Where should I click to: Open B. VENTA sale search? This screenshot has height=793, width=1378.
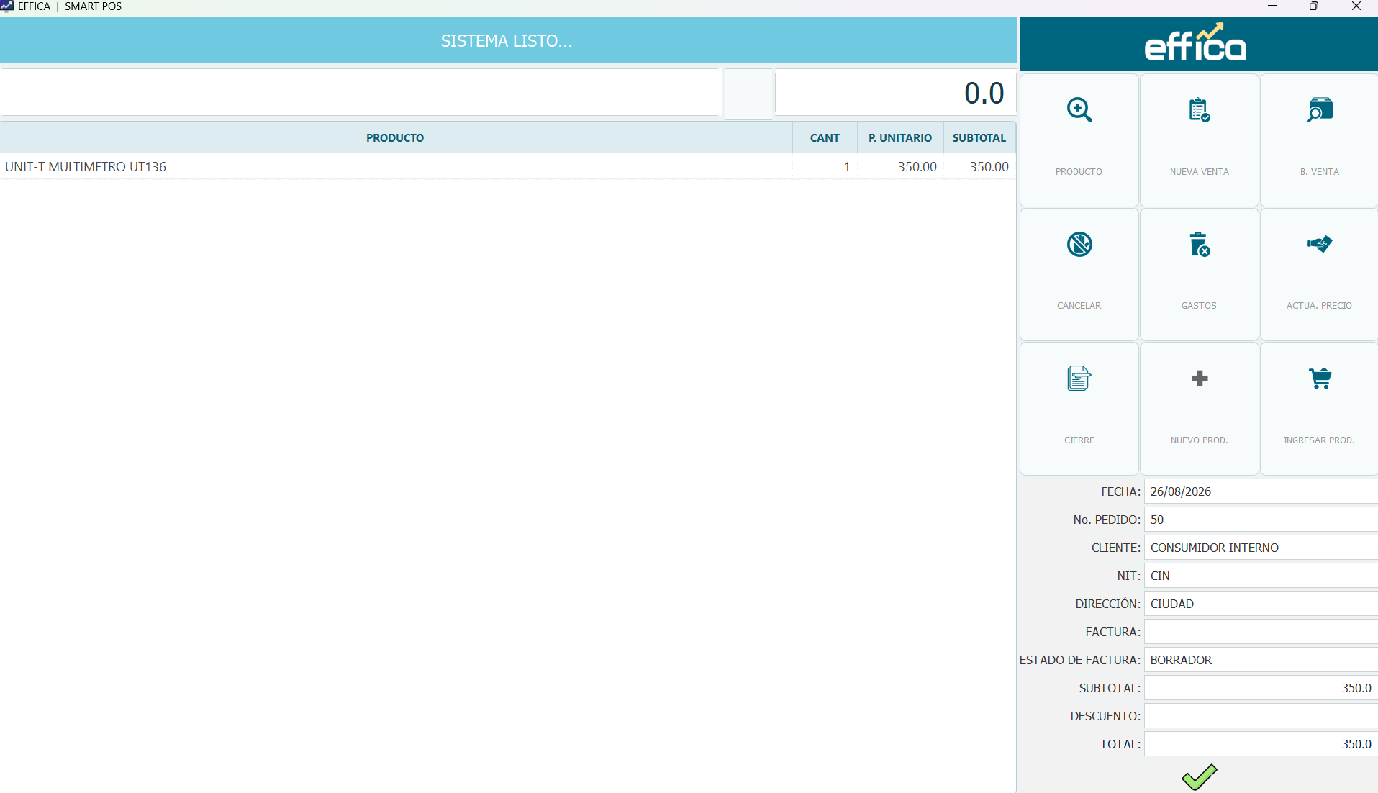[1319, 140]
